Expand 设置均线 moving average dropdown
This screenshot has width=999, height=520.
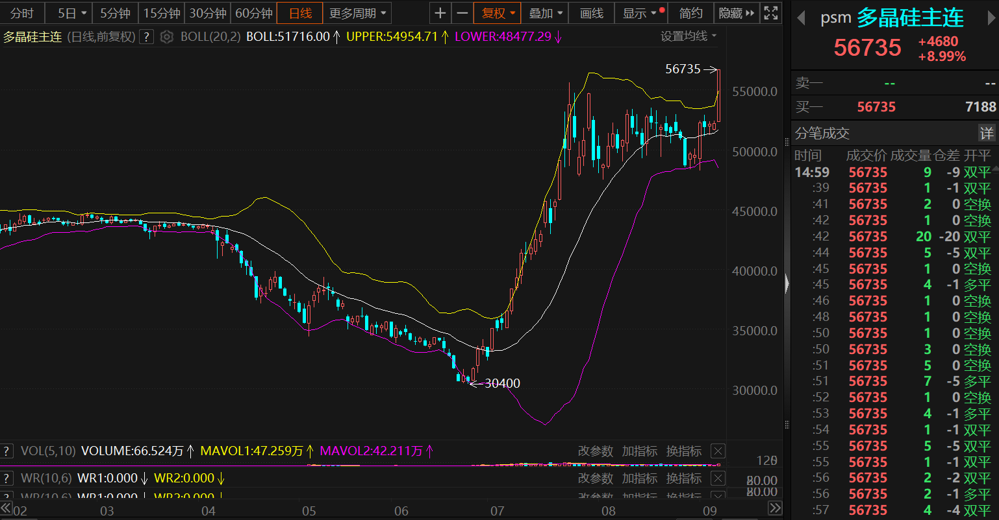pos(689,36)
